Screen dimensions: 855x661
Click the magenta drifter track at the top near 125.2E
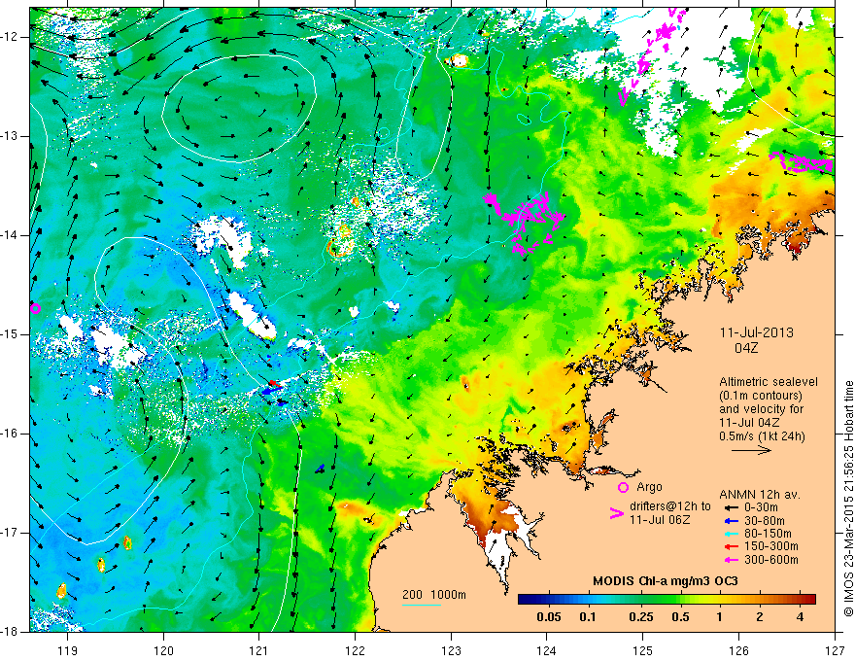[x=652, y=54]
